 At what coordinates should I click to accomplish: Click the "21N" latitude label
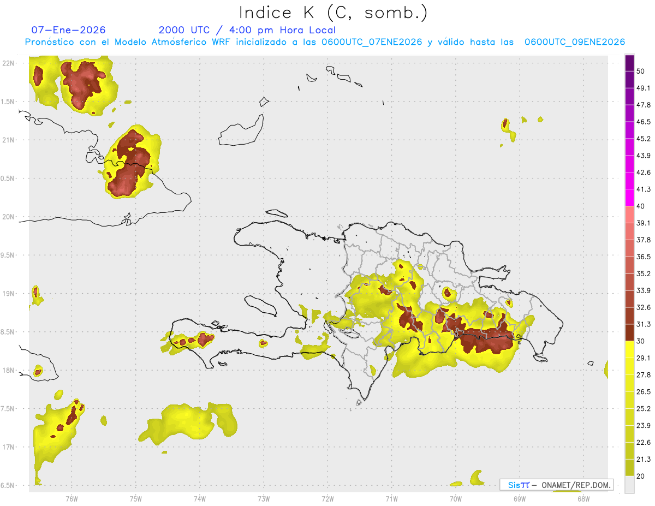9,140
